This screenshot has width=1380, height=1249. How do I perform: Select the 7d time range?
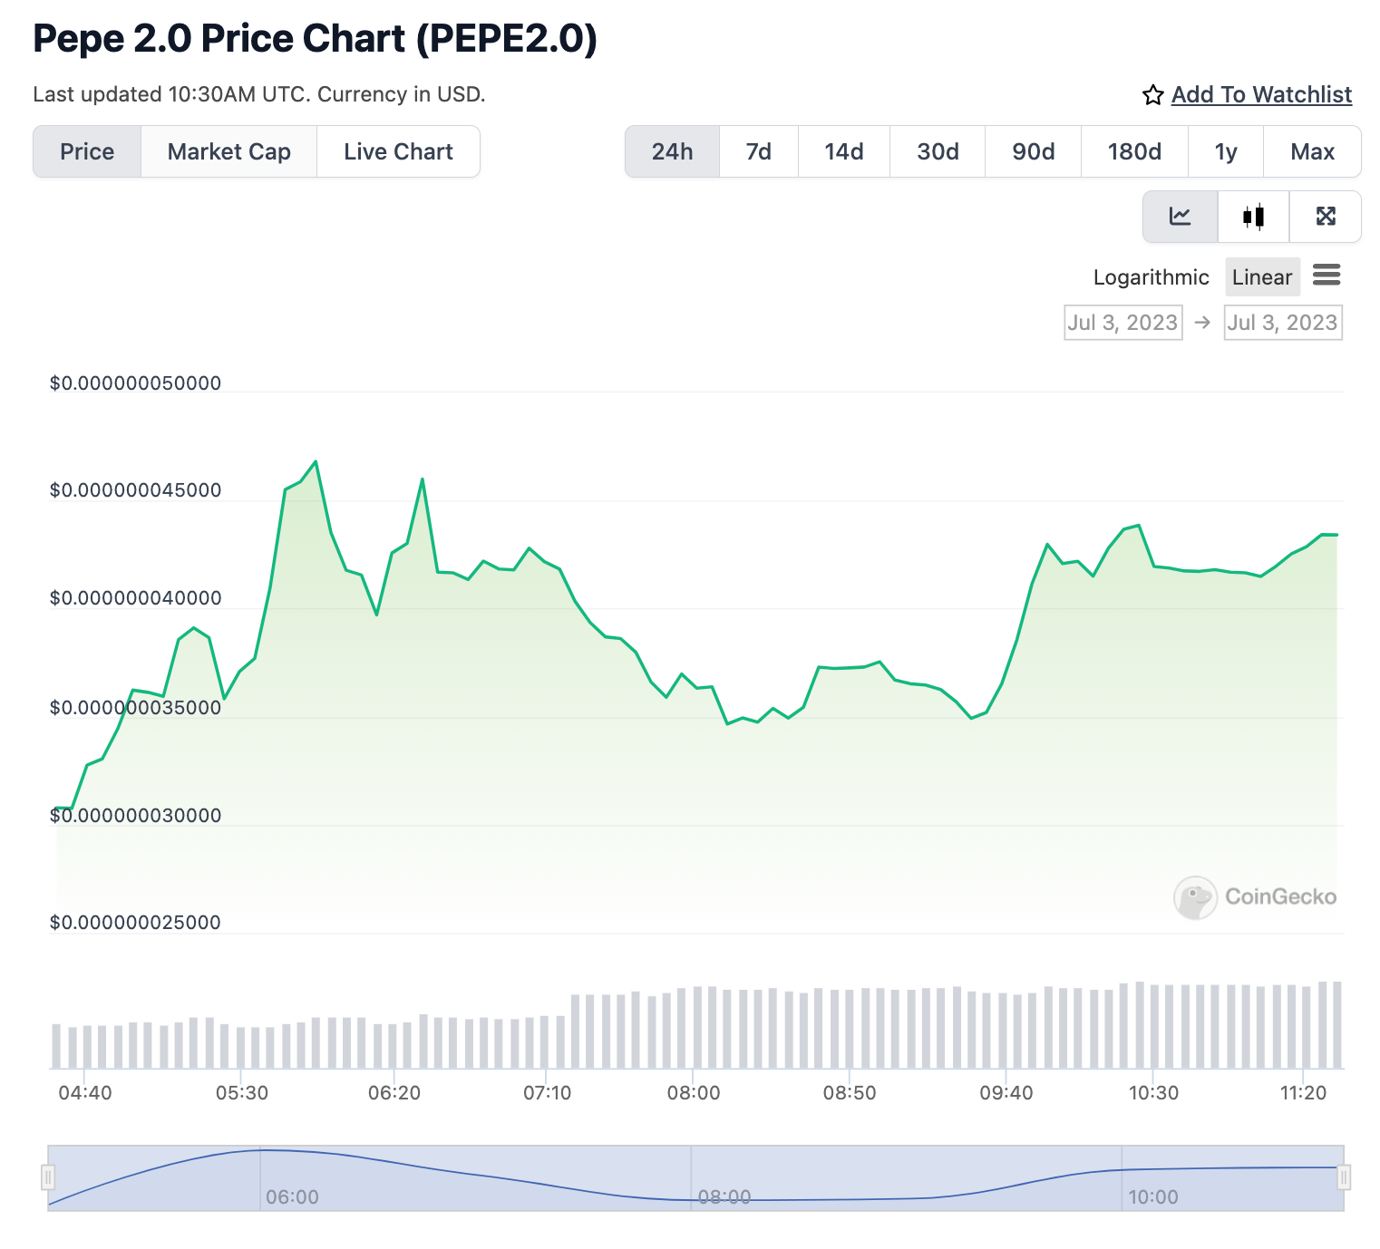(x=758, y=151)
